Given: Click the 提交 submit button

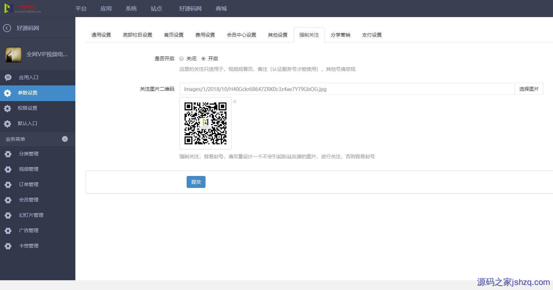Looking at the screenshot, I should pyautogui.click(x=196, y=182).
